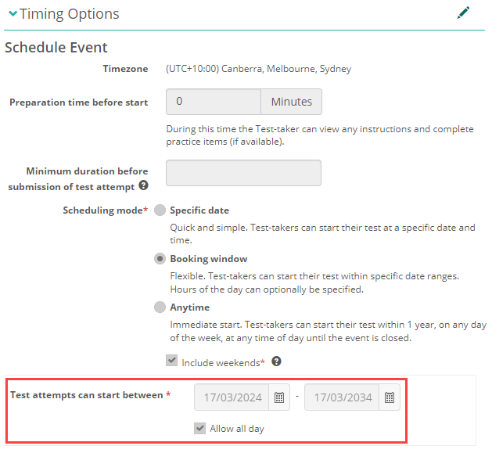Click the preparation time input field
The image size is (492, 453).
click(x=214, y=102)
